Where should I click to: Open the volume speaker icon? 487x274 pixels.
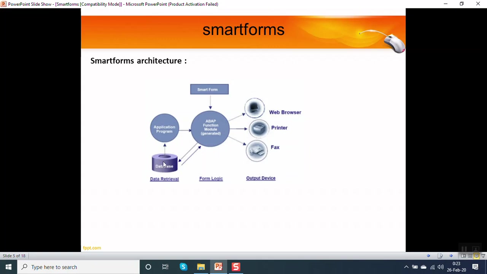point(441,267)
